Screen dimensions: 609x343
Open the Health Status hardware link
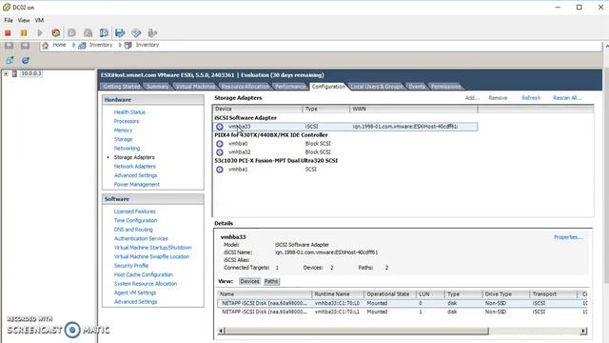(129, 112)
